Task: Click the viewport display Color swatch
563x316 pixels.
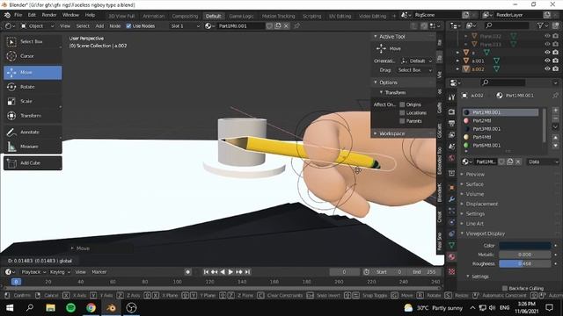Action: tap(524, 246)
